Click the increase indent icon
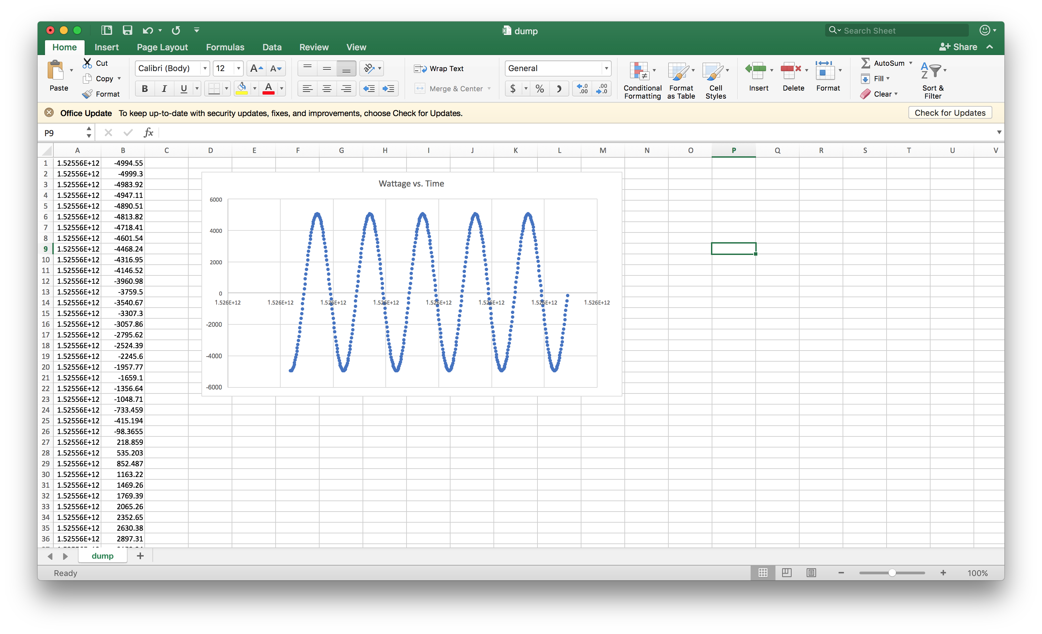 [x=388, y=88]
